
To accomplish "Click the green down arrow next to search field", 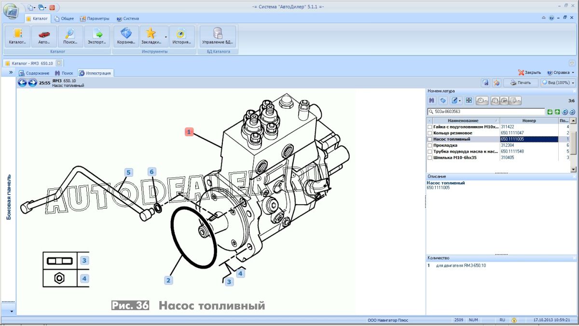I will 550,112.
